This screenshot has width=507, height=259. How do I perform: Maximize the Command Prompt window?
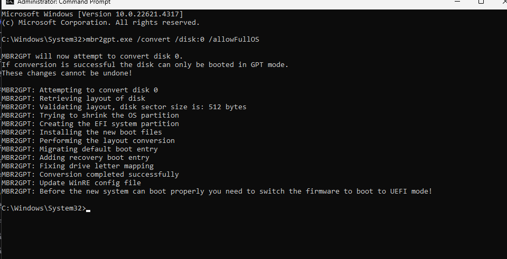(481, 2)
